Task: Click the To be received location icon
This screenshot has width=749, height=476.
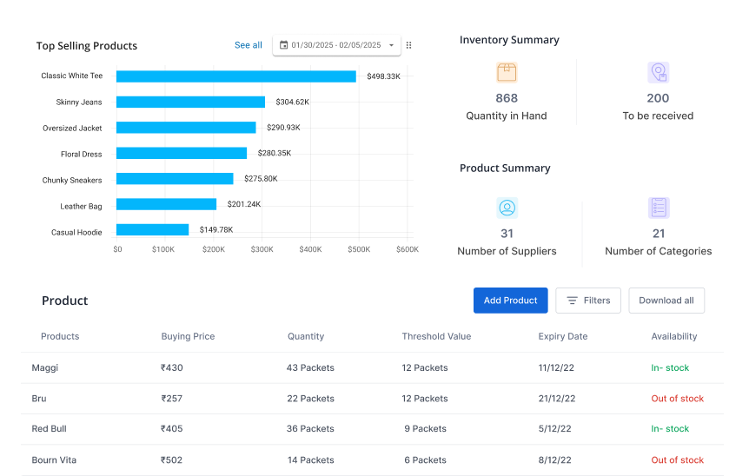Action: coord(658,73)
